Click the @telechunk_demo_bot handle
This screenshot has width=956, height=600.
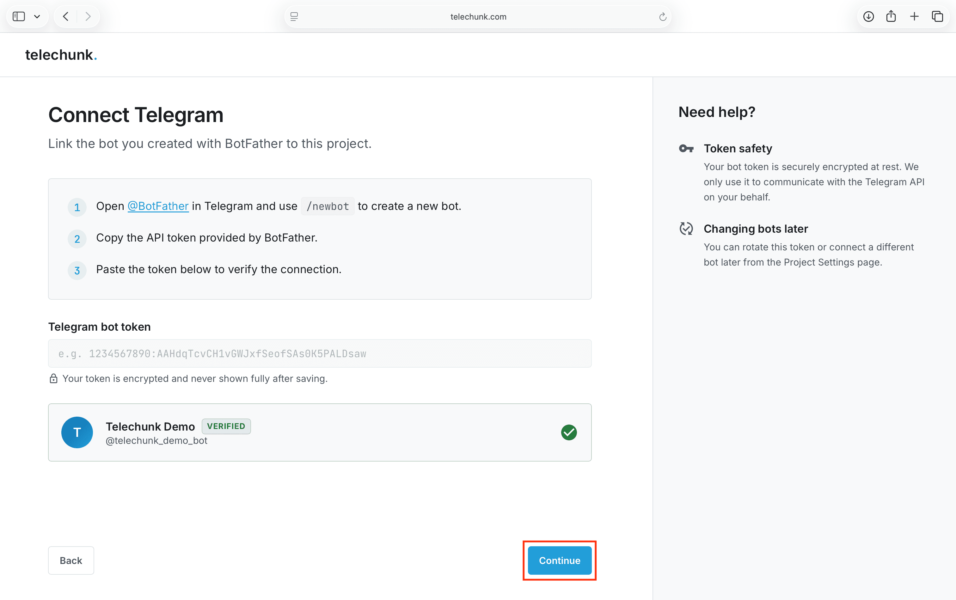(156, 440)
